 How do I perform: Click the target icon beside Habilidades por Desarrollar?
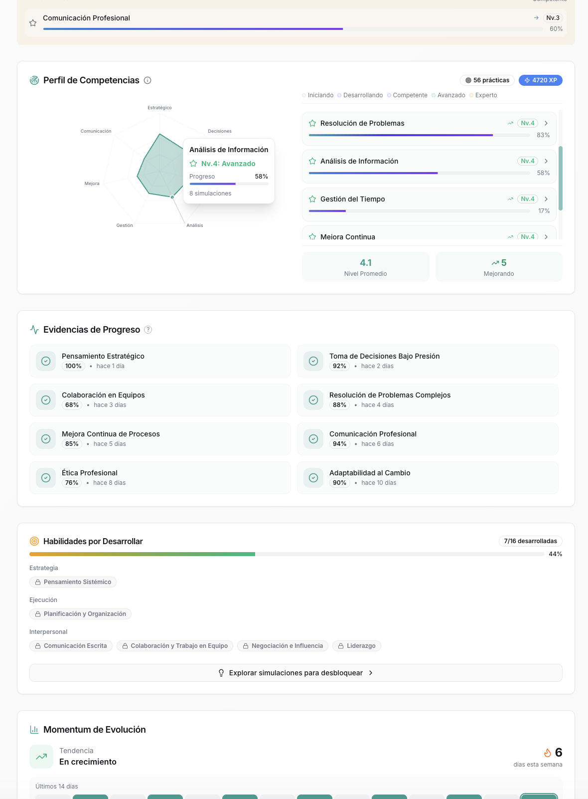click(34, 541)
